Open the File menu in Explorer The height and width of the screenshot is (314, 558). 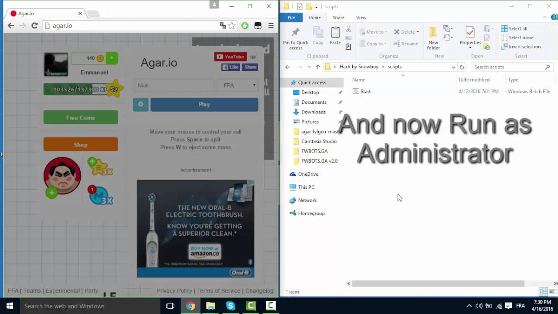pyautogui.click(x=291, y=17)
